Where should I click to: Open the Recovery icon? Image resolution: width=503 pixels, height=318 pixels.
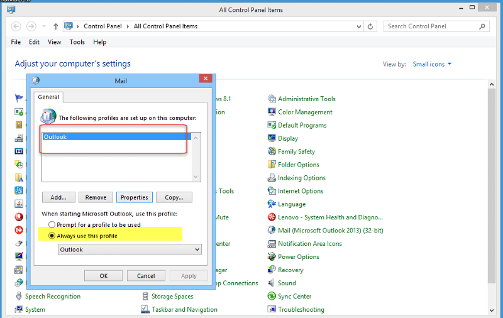pos(272,270)
